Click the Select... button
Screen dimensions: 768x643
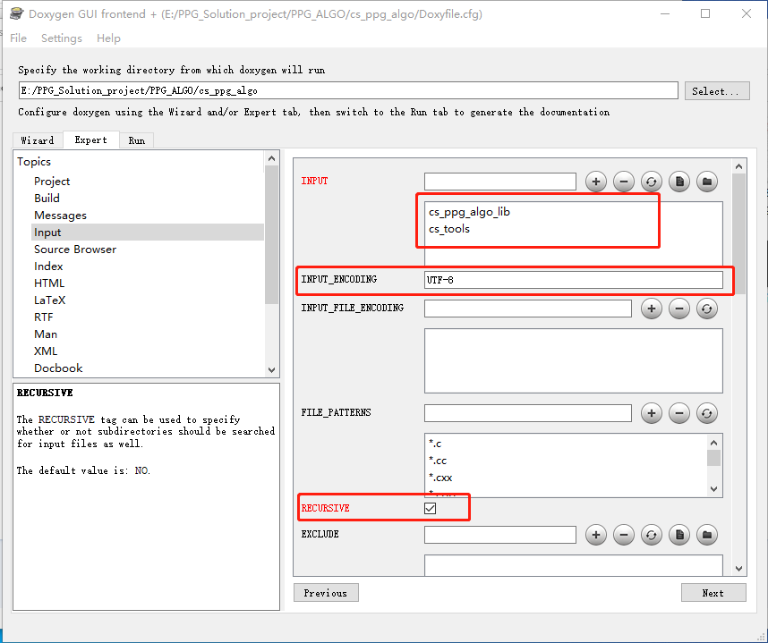click(717, 91)
